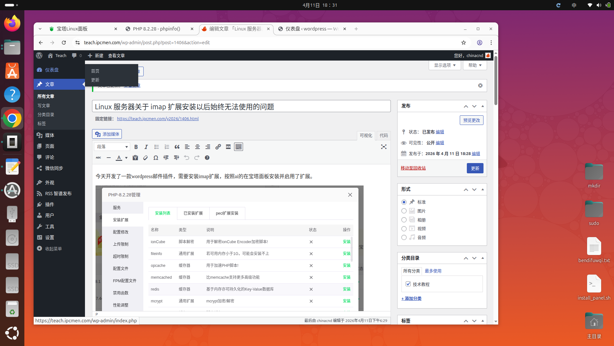Collapse the 发布 panel
This screenshot has height=346, width=614.
coord(483,106)
